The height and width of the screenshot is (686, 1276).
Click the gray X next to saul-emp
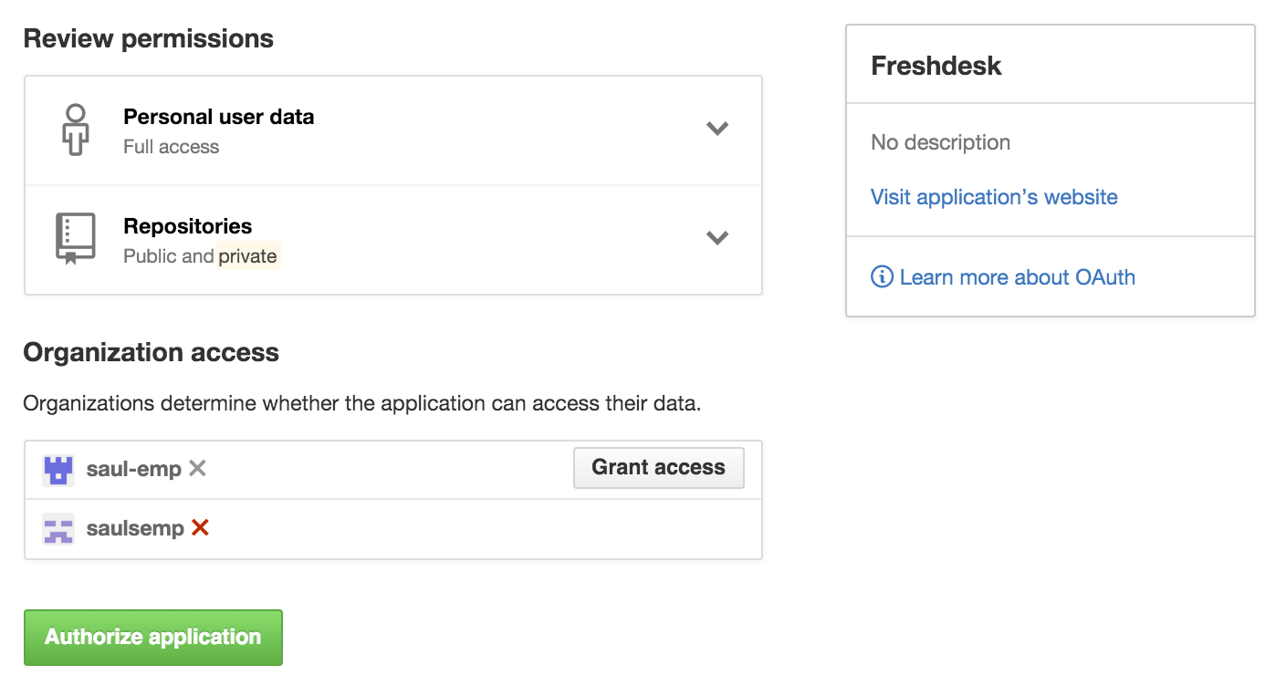tap(197, 469)
